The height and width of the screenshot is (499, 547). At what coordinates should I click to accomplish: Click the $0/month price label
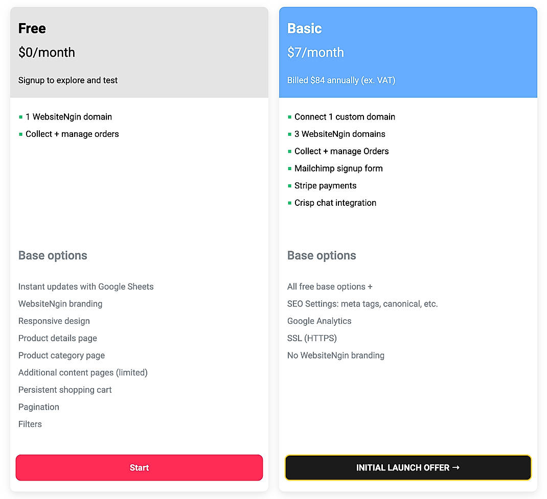pos(47,53)
